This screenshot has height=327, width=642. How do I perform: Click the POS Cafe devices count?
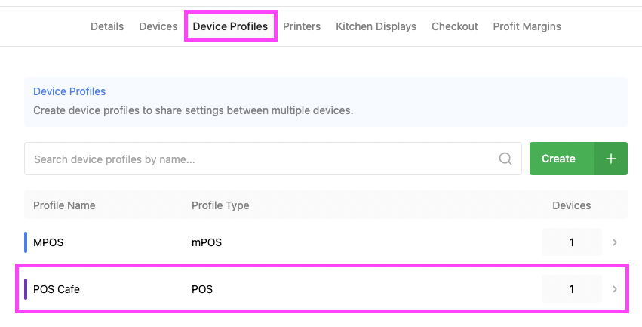coord(571,289)
